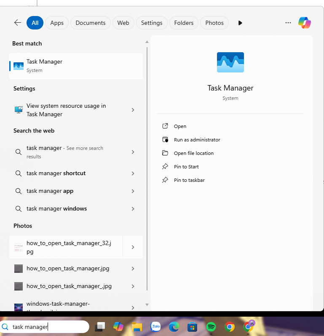Select 'task manager app' web suggestion text
The height and width of the screenshot is (336, 324).
coord(50,191)
